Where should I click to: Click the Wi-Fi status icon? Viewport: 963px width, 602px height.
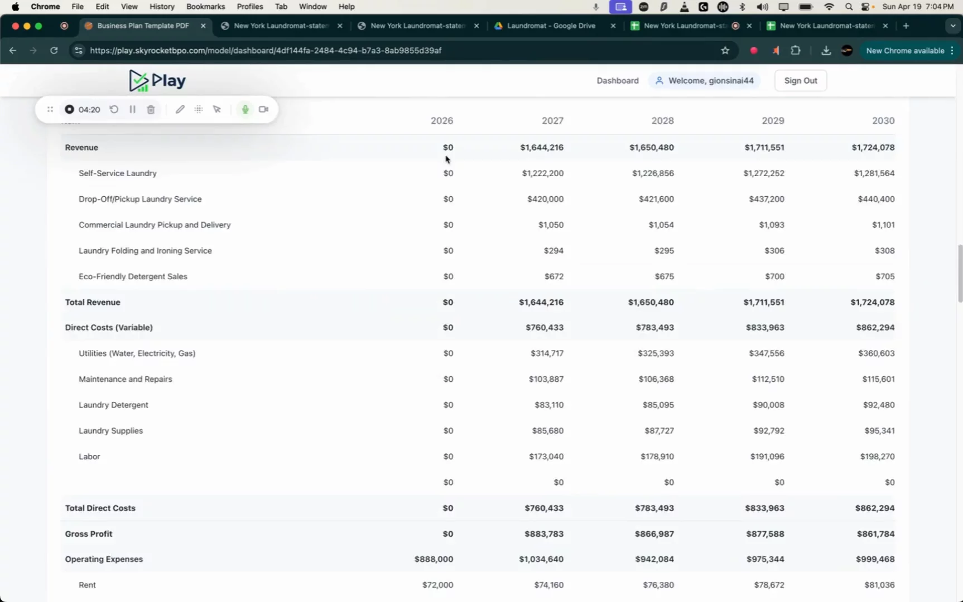tap(829, 7)
